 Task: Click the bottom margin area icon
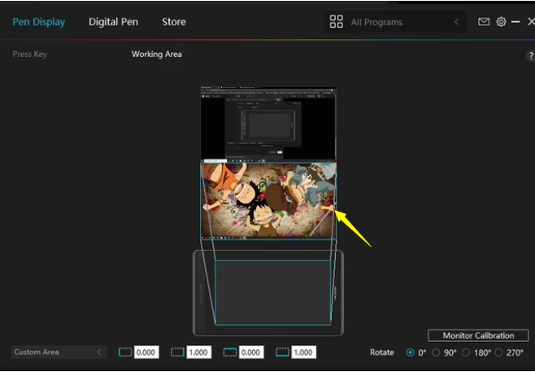coord(282,352)
